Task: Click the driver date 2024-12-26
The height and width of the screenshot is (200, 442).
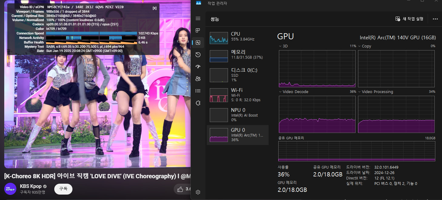Action: [x=385, y=173]
